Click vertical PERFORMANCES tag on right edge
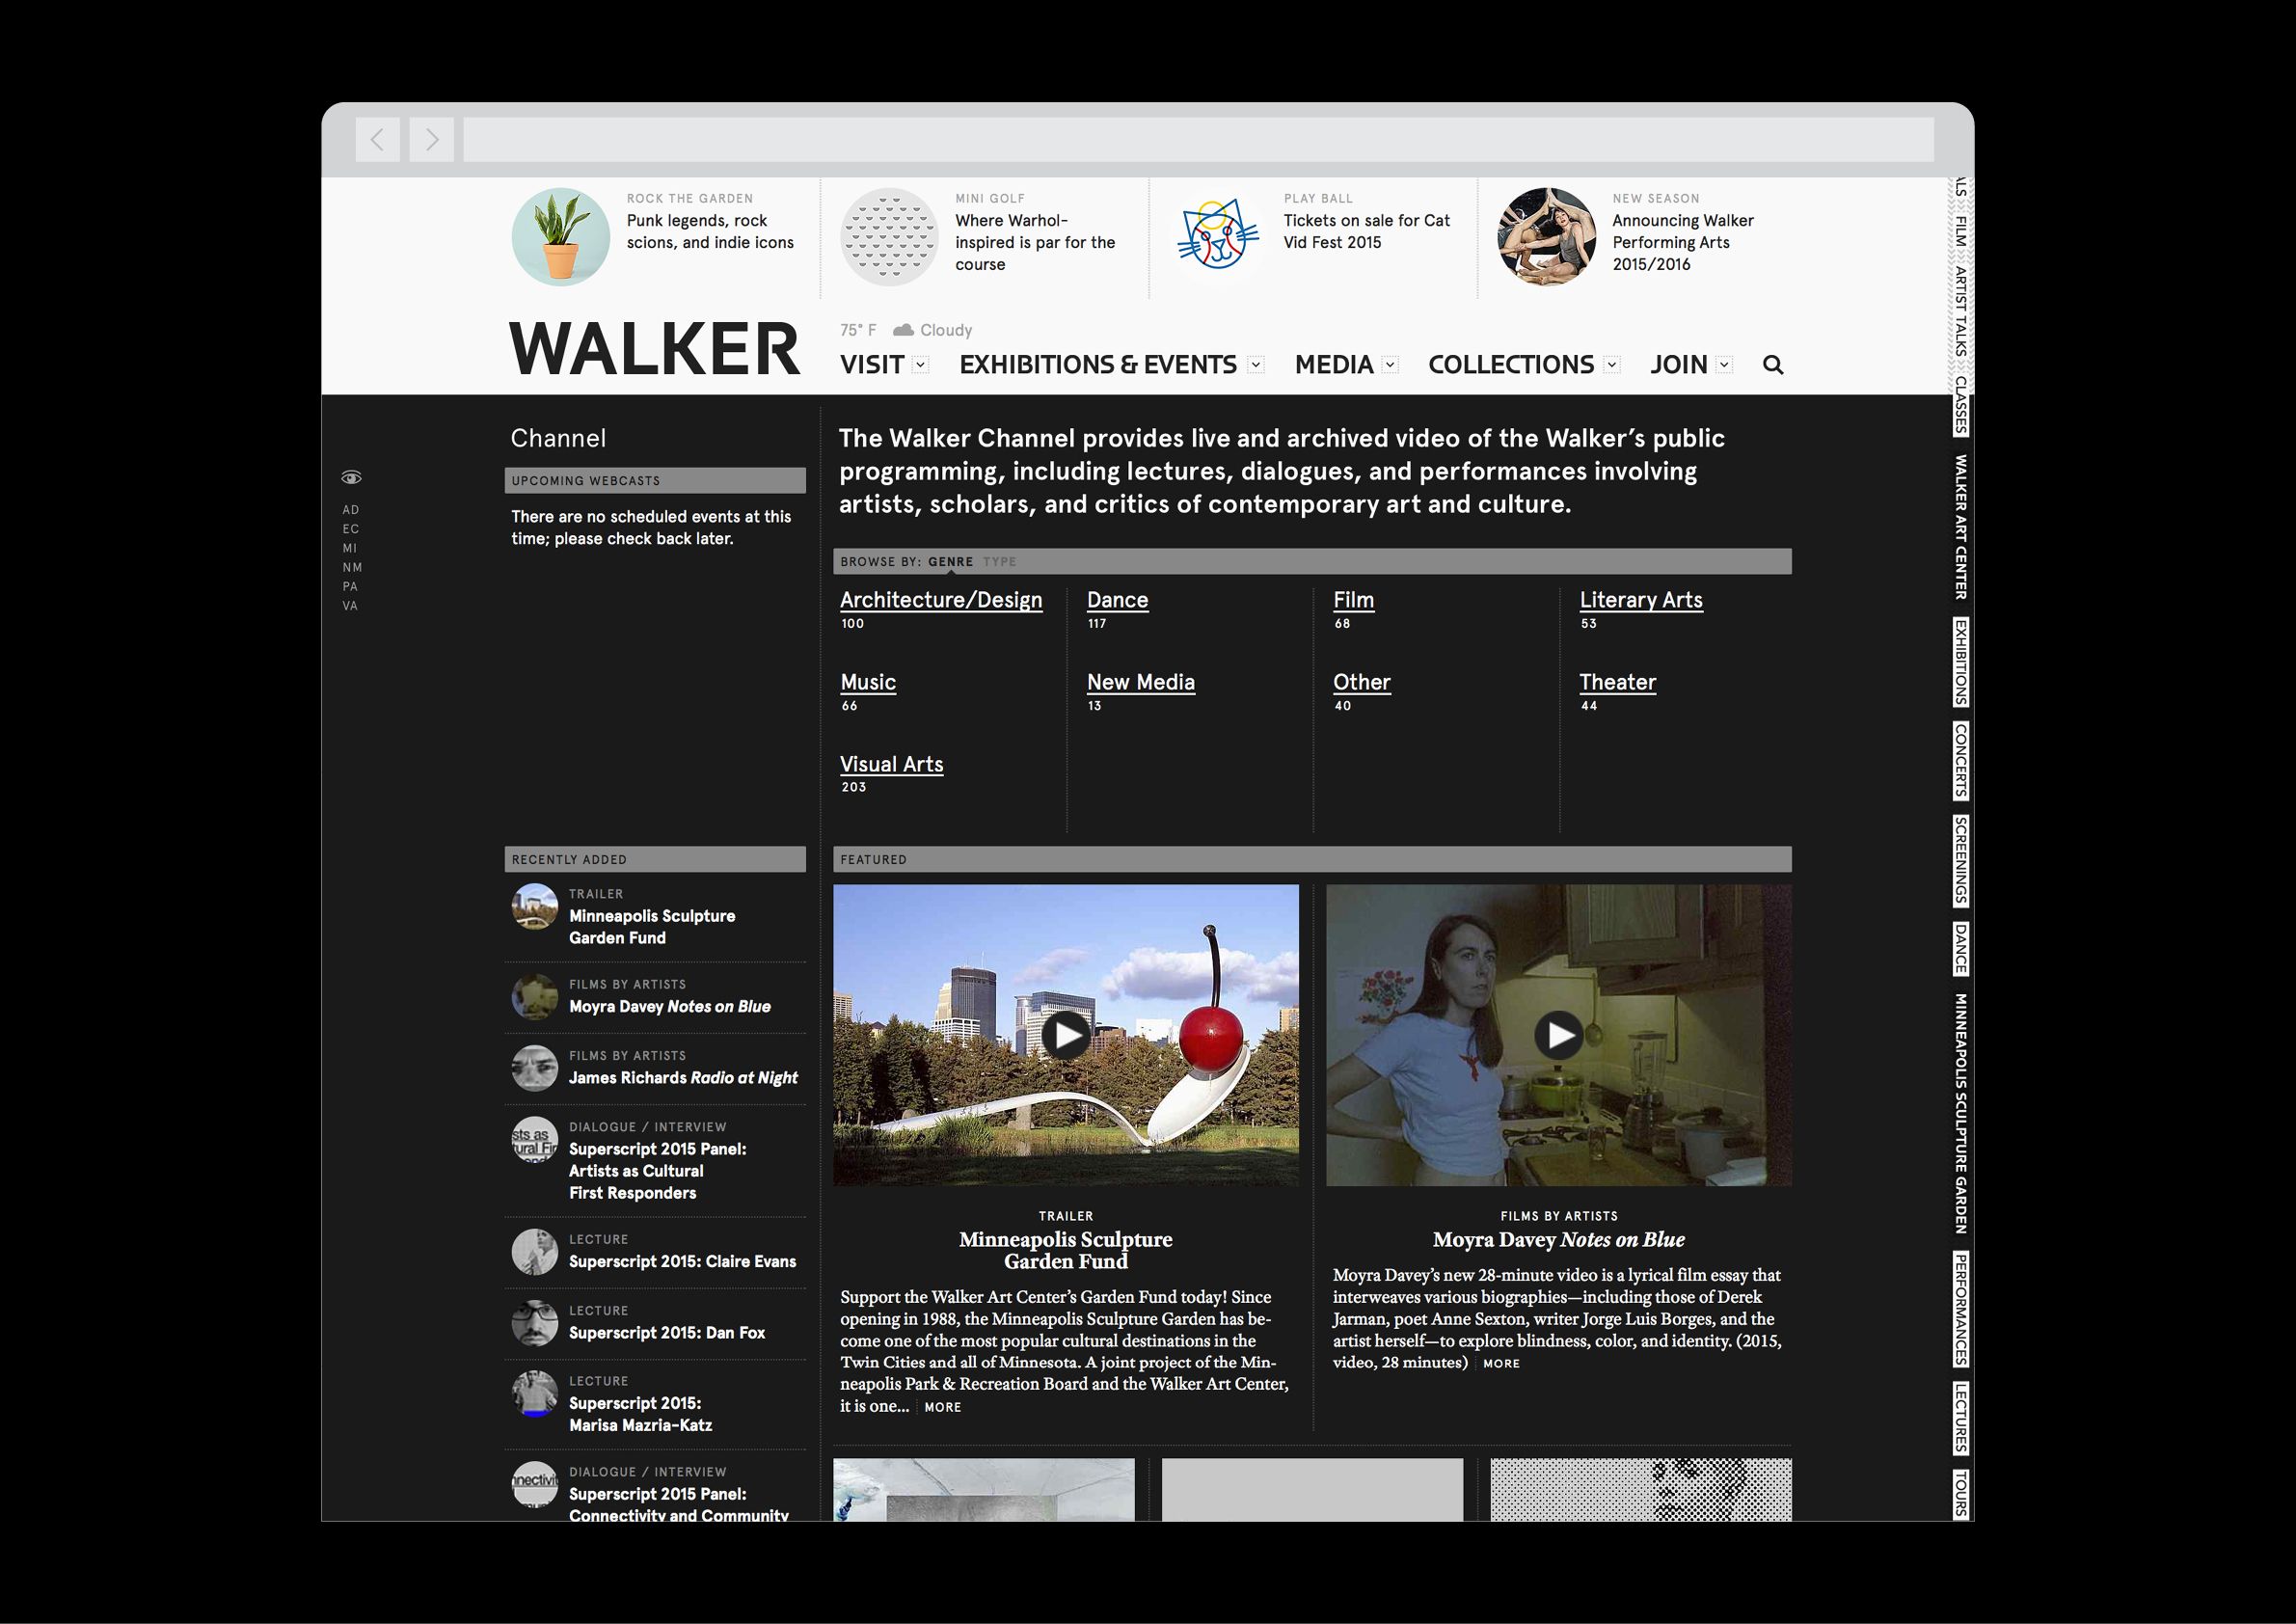 click(x=1961, y=1309)
